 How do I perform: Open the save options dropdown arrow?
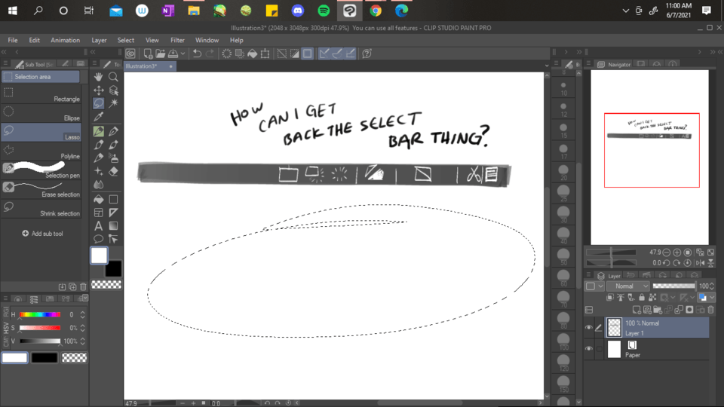click(x=183, y=54)
